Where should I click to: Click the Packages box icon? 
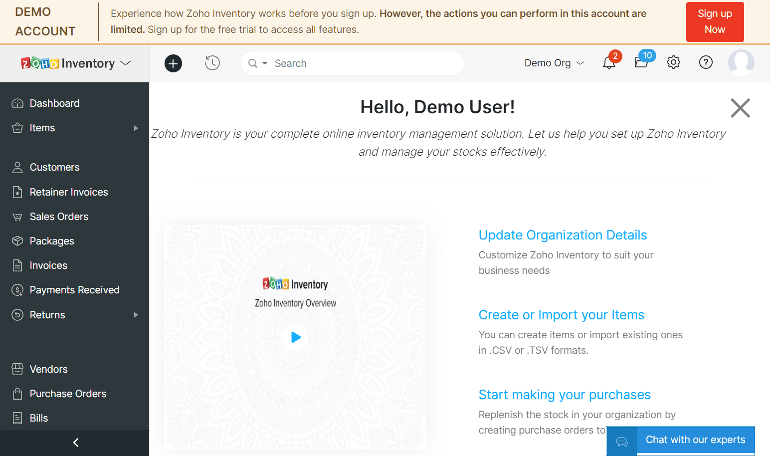(x=17, y=241)
